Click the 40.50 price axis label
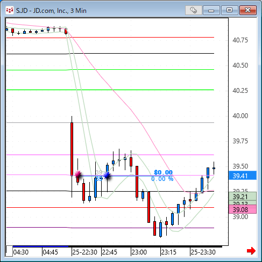This screenshot has height=262, width=262. [x=240, y=65]
